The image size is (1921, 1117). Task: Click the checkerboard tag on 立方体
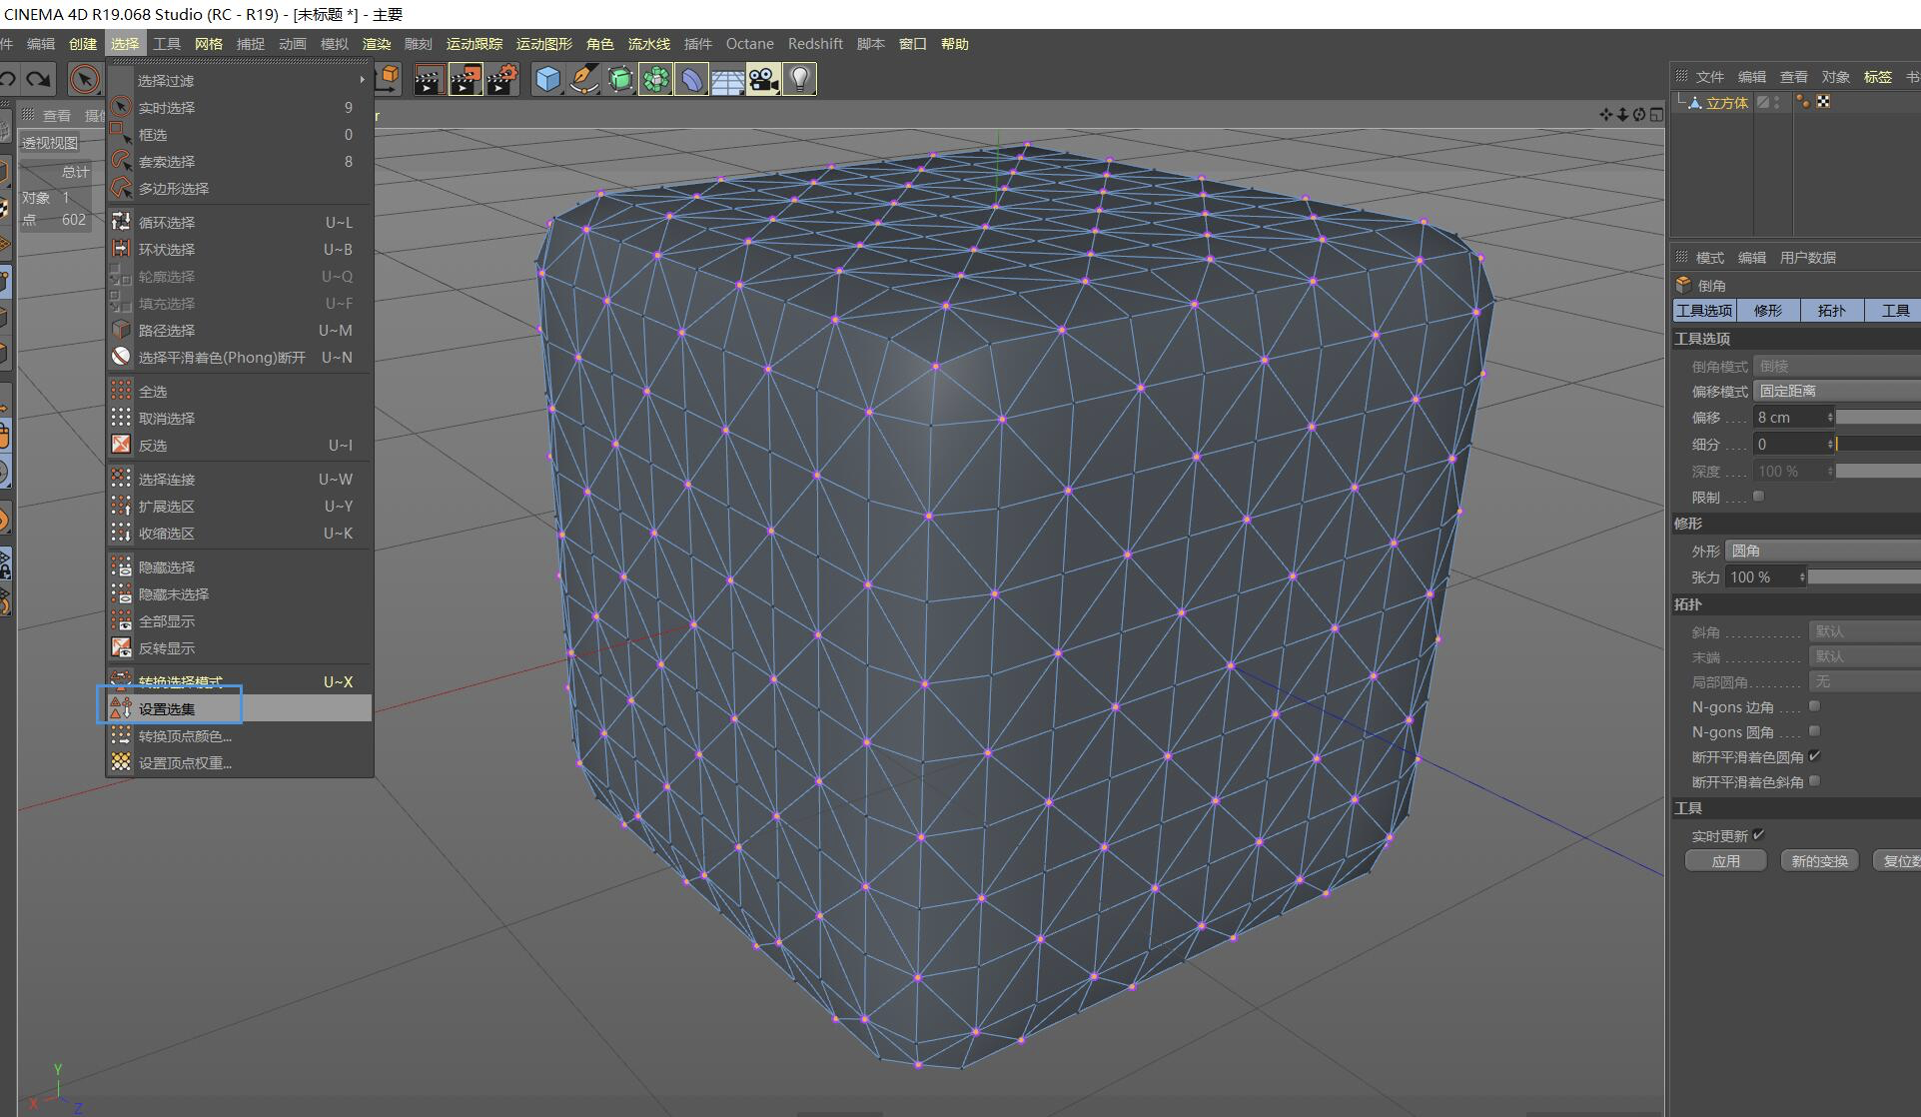[1823, 102]
